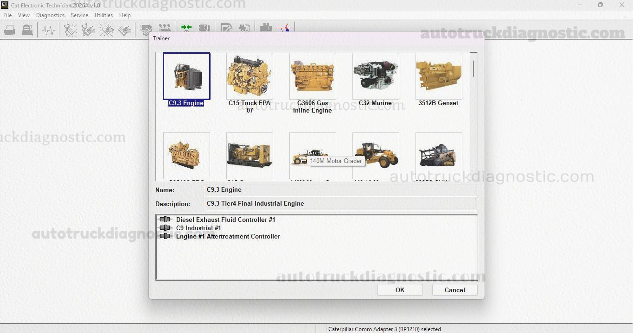
Task: Open the Service menu
Action: point(79,15)
